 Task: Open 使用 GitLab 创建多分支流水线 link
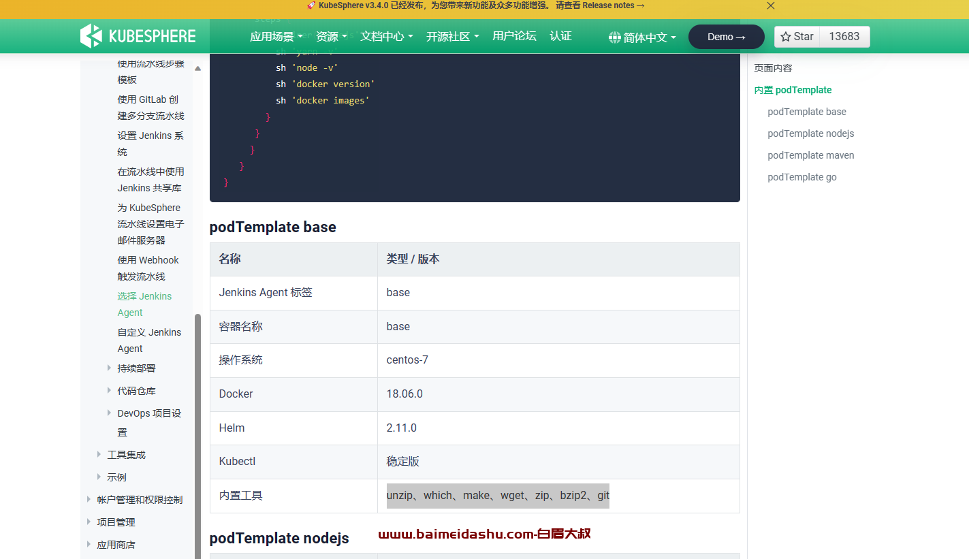[150, 108]
